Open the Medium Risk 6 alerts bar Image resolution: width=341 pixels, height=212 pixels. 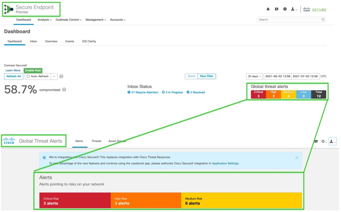[x=241, y=200]
